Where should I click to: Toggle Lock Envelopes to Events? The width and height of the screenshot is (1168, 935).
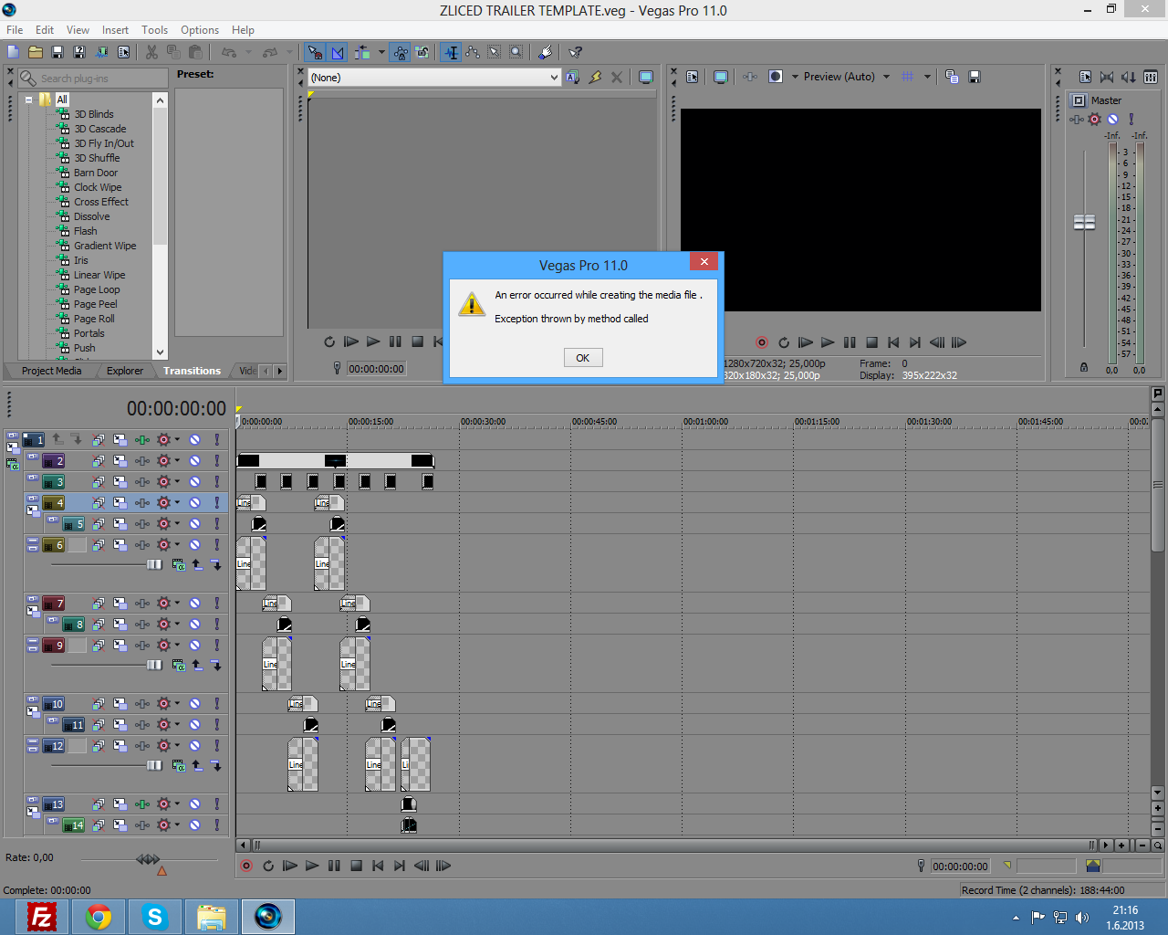401,52
